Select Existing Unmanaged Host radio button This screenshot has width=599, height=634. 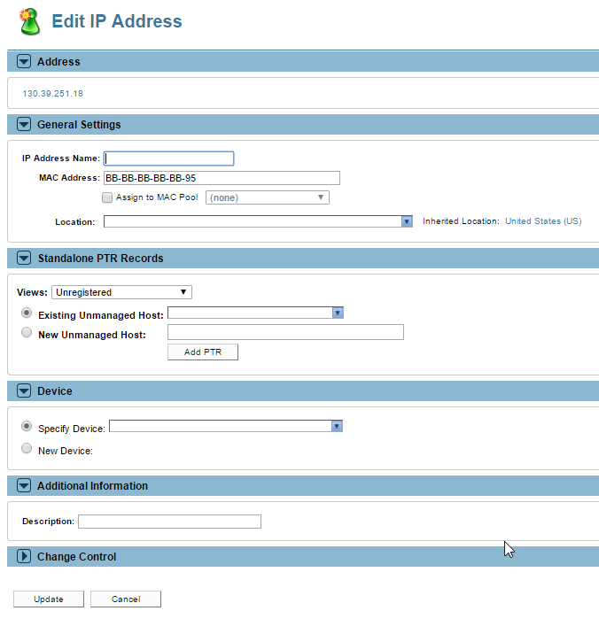pyautogui.click(x=27, y=313)
